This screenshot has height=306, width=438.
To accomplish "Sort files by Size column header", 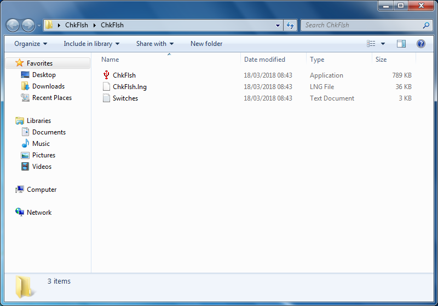I will pos(381,60).
